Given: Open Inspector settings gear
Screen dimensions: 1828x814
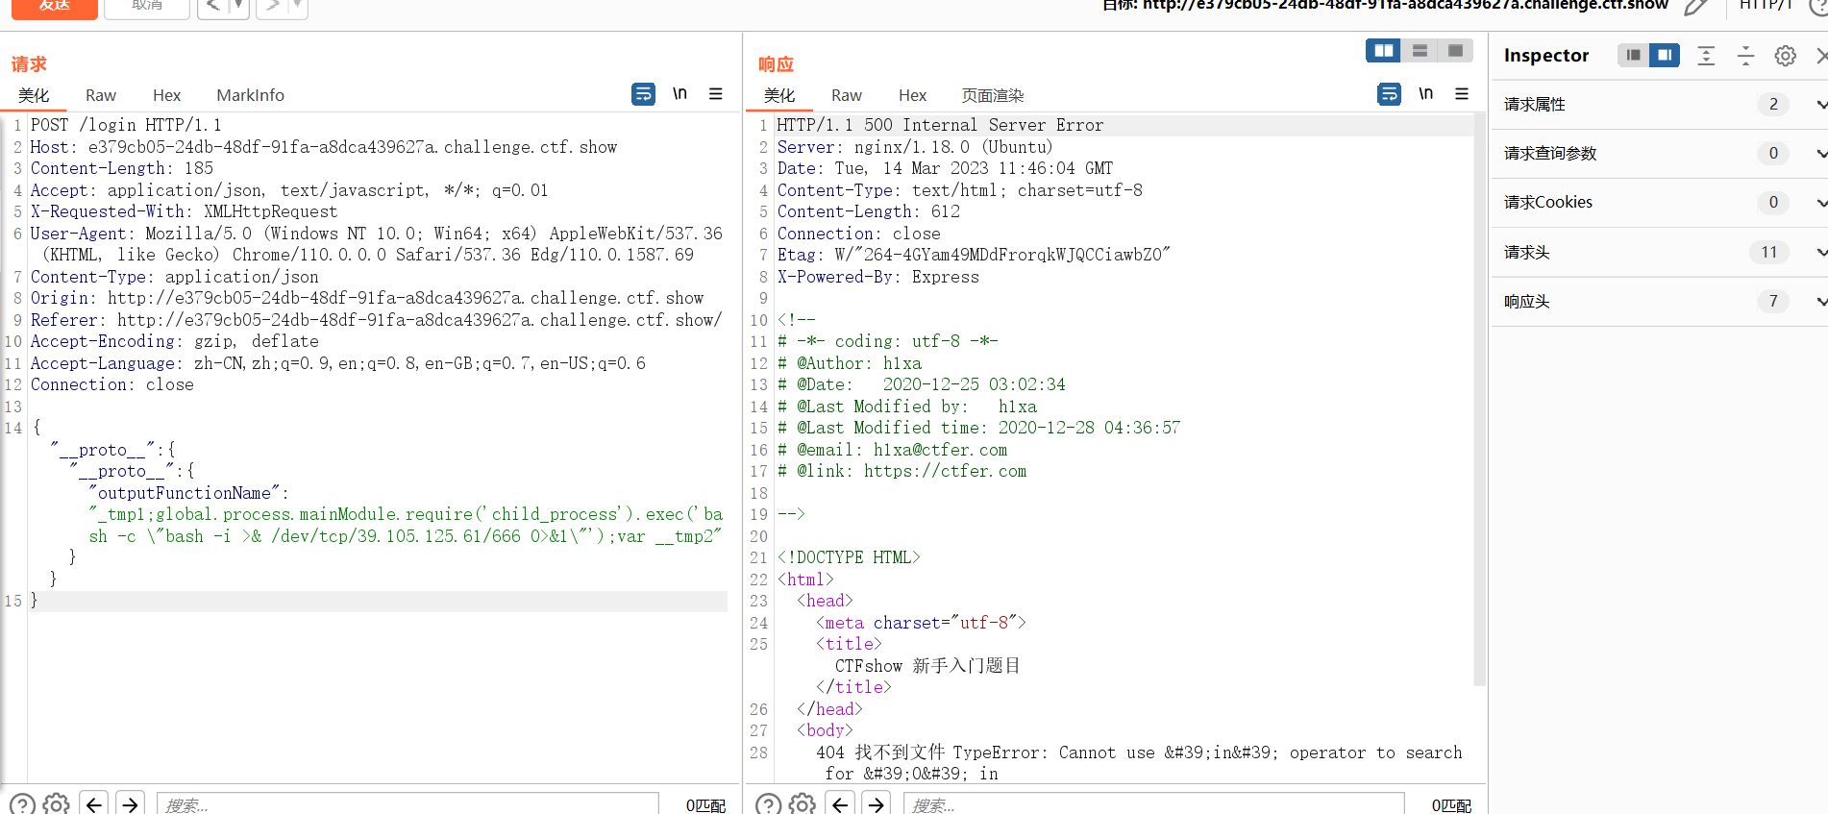Looking at the screenshot, I should pyautogui.click(x=1786, y=56).
